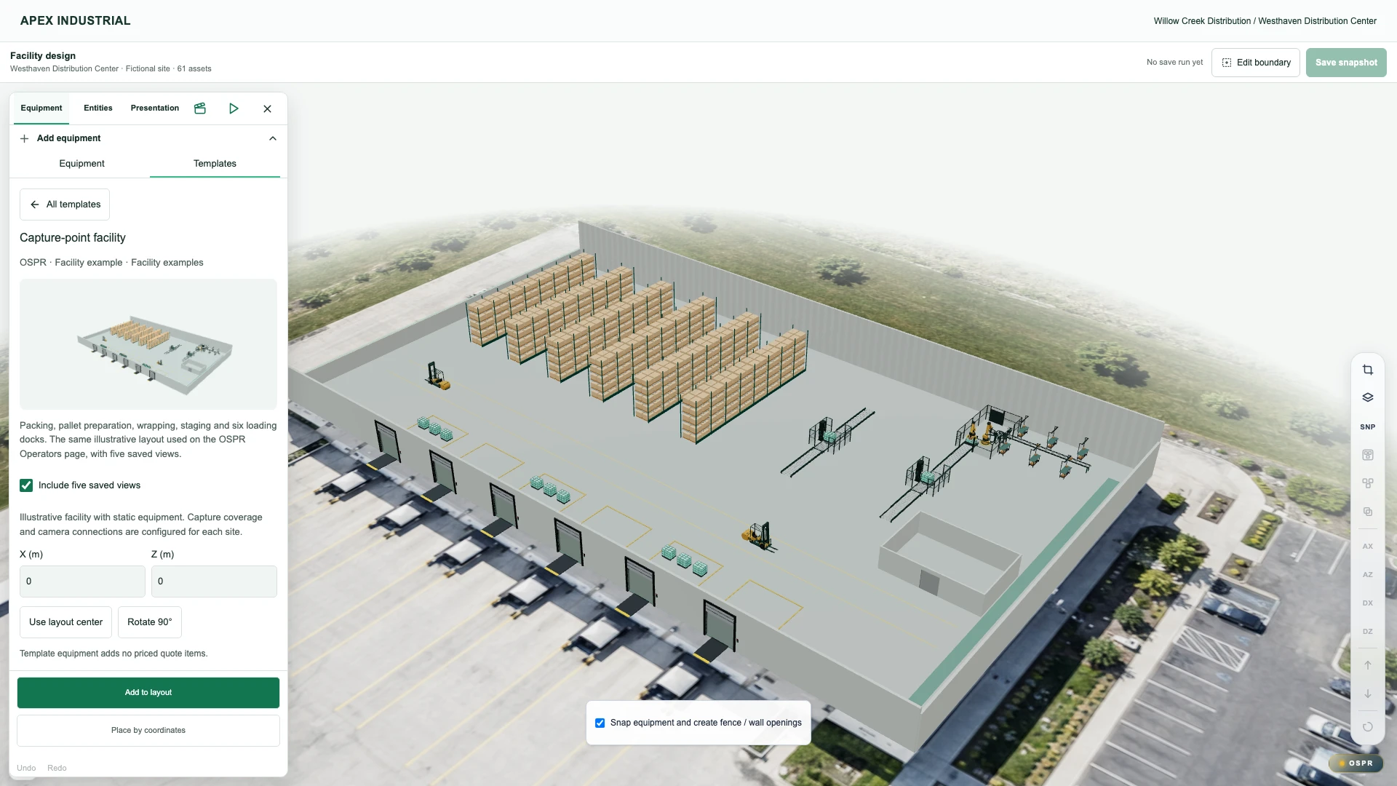Focus the Z (m) input field
Viewport: 1397px width, 786px height.
[214, 581]
